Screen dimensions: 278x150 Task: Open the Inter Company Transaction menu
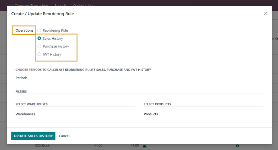point(27,5)
